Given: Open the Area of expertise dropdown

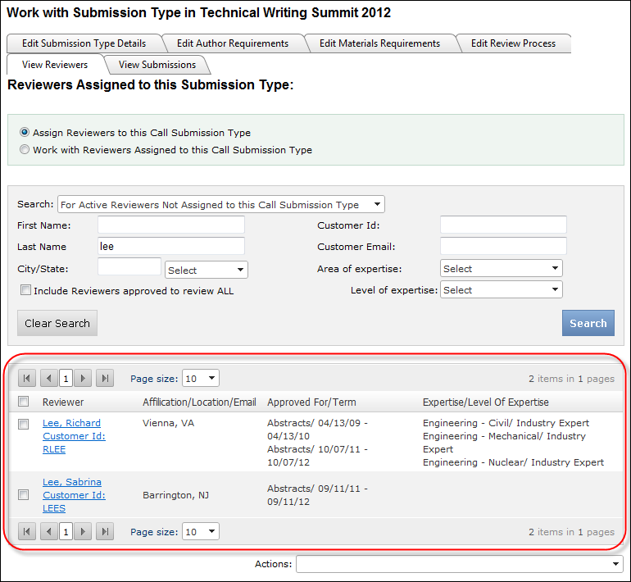Looking at the screenshot, I should pos(501,269).
